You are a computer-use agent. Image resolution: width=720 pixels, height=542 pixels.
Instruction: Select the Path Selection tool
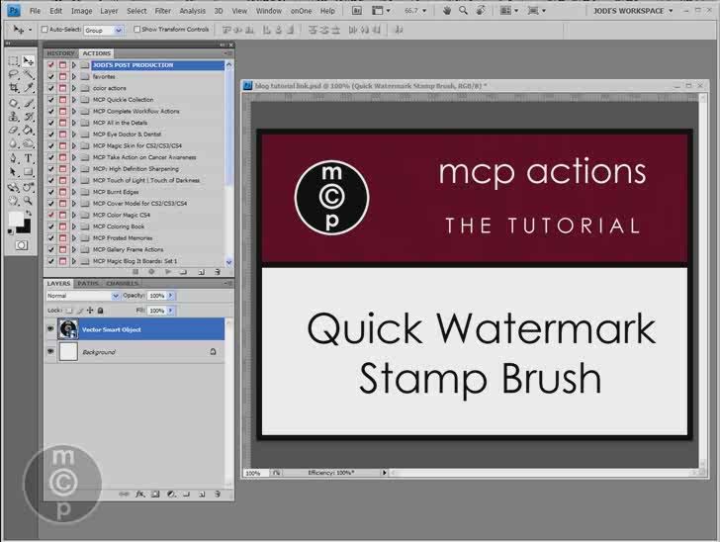click(x=13, y=172)
